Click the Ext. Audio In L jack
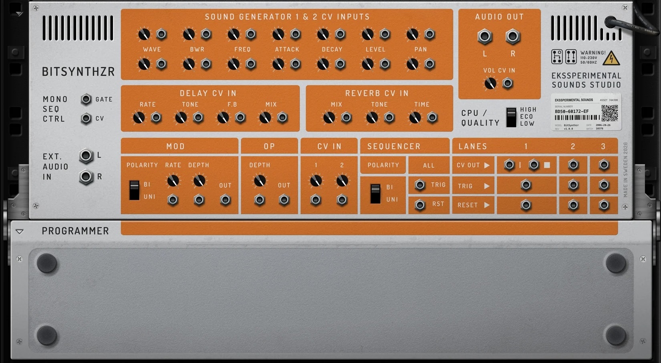This screenshot has width=661, height=363. 86,155
